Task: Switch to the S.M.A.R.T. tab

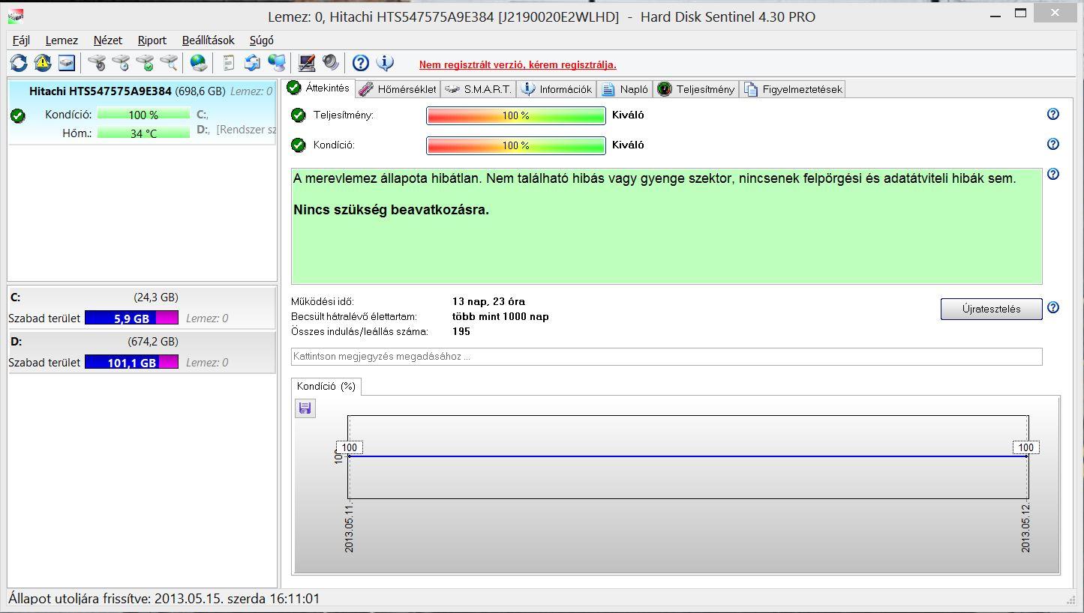Action: tap(479, 89)
